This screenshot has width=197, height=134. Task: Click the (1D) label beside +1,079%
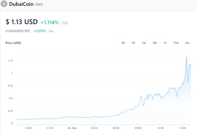51,31
